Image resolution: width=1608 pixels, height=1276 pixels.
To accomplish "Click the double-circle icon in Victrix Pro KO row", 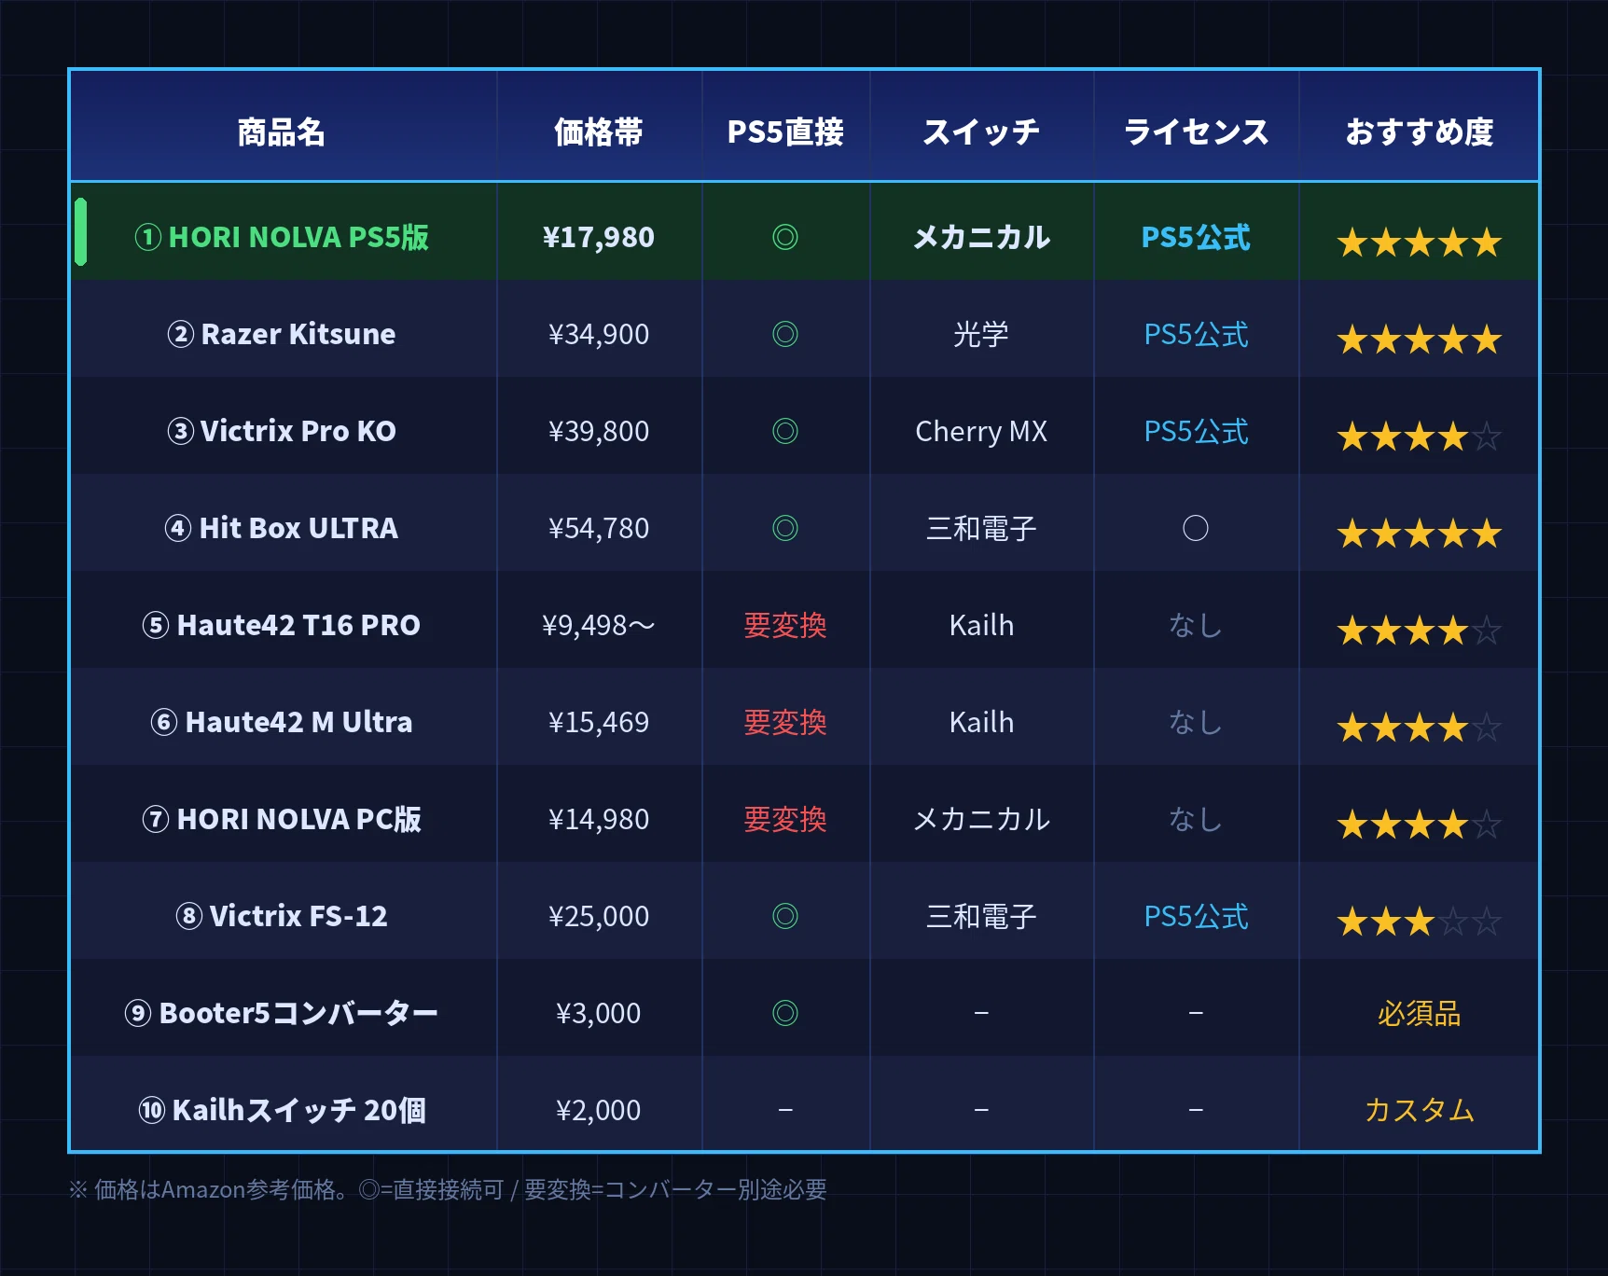I will tap(785, 431).
